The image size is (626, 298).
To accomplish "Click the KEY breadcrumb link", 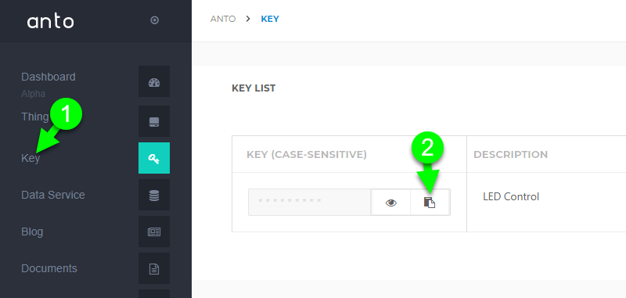I will pos(270,19).
